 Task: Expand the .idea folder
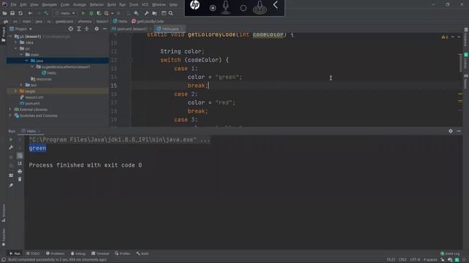tap(16, 42)
